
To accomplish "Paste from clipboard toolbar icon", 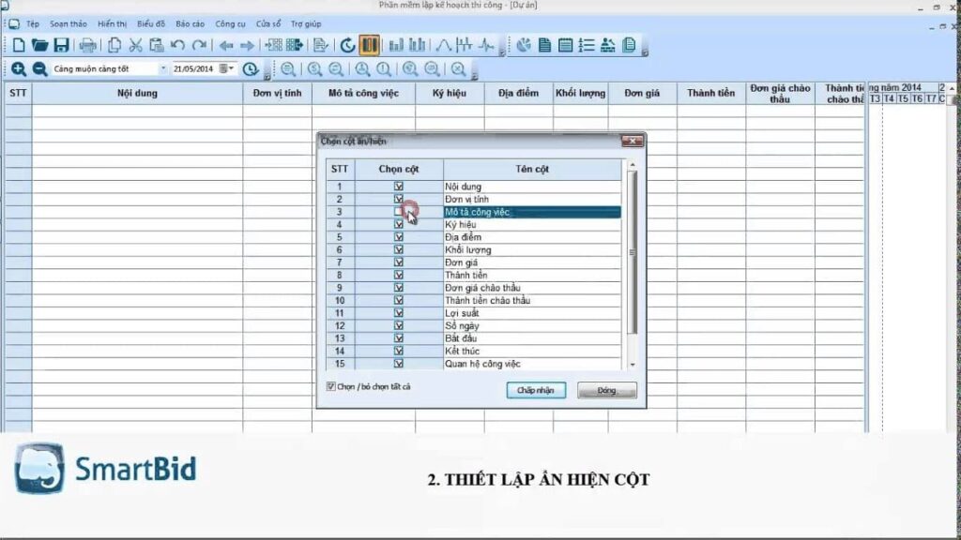I will (157, 45).
